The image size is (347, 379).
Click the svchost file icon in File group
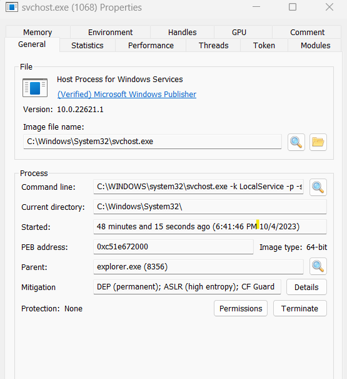[x=35, y=88]
